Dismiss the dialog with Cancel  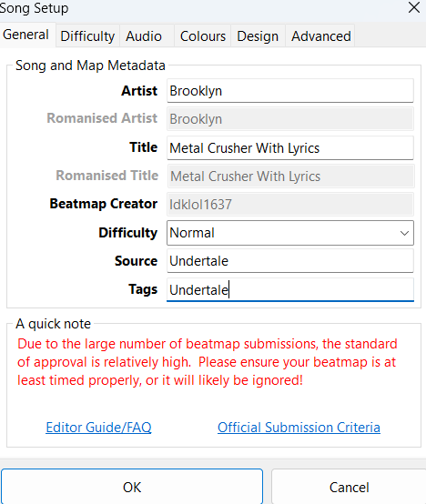tap(349, 487)
